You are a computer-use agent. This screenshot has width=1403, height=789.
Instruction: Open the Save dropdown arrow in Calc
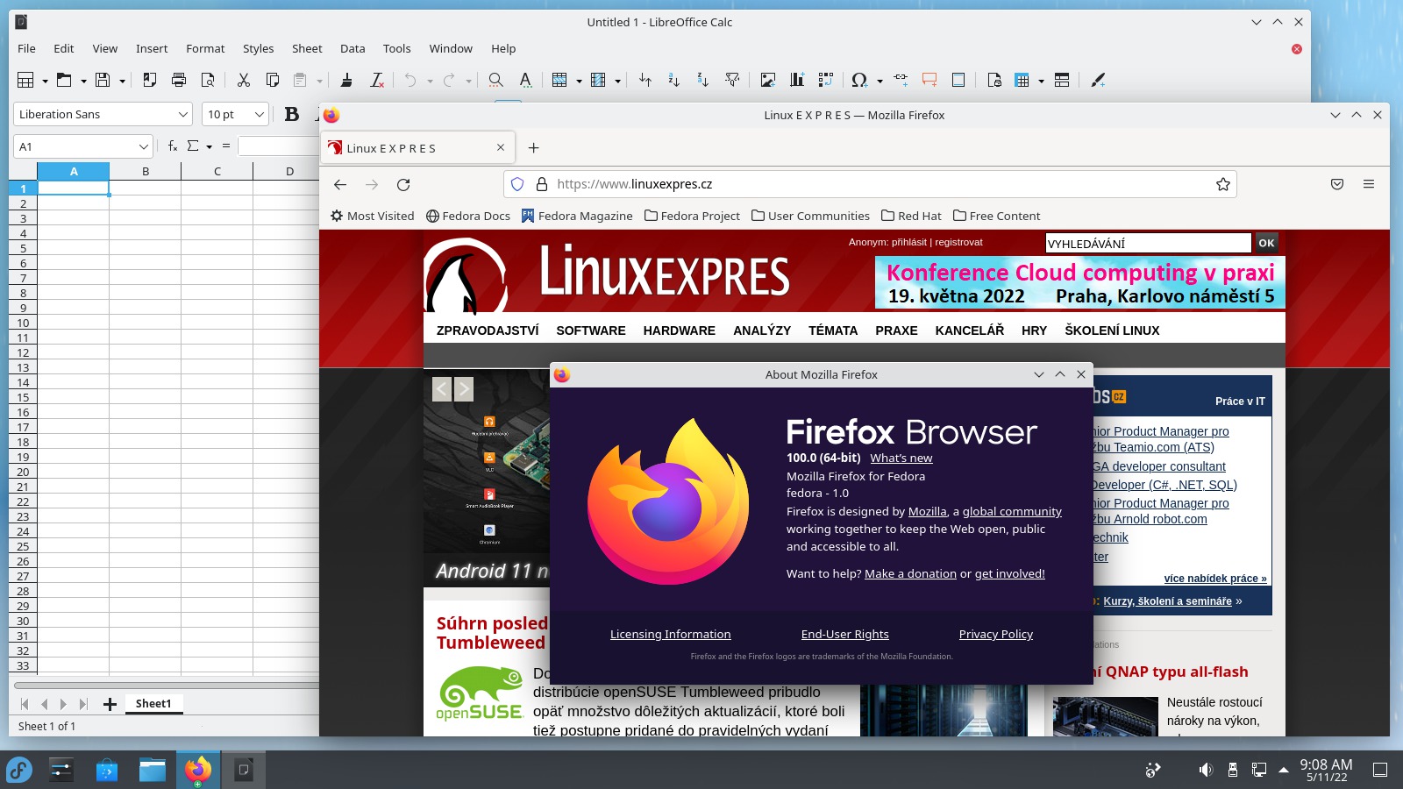tap(122, 81)
